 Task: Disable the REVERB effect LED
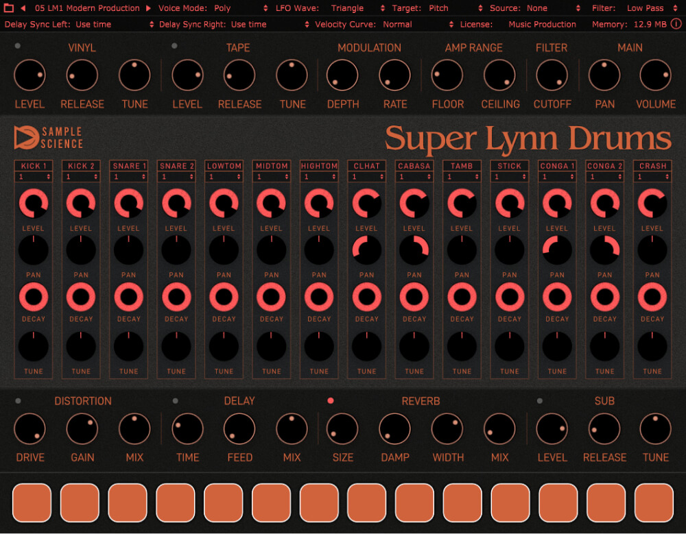(x=331, y=400)
